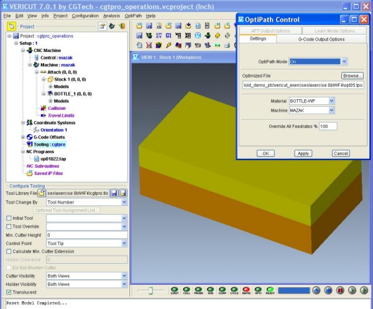Click the save tool library disk icon
Screen dimensions: 373x309
114,193
